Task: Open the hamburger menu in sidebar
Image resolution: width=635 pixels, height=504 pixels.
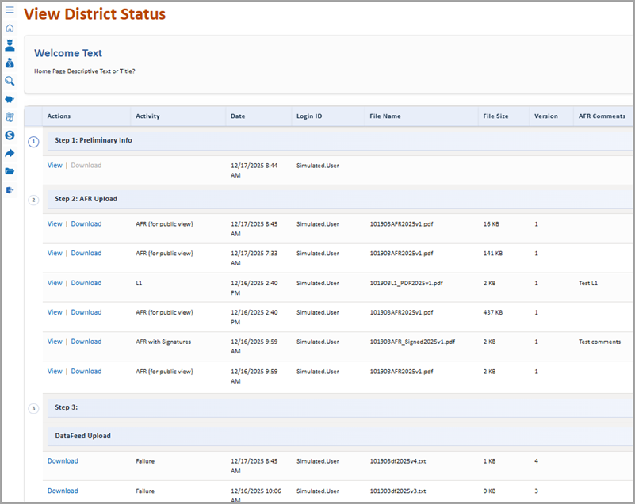Action: tap(10, 10)
